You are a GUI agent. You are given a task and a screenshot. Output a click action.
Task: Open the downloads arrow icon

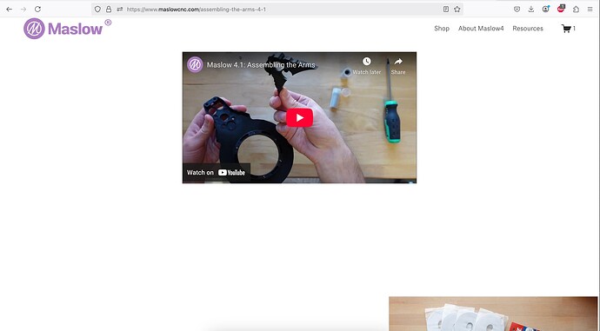(531, 10)
